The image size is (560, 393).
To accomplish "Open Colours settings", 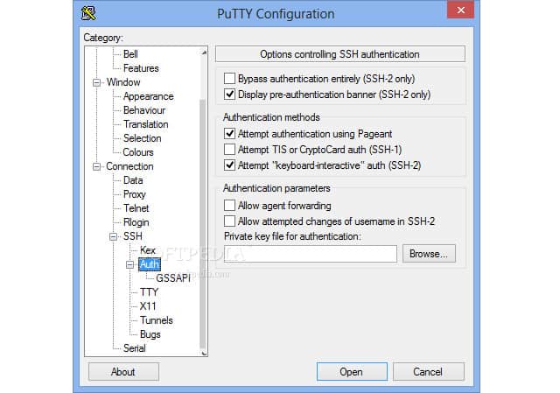I will 138,151.
